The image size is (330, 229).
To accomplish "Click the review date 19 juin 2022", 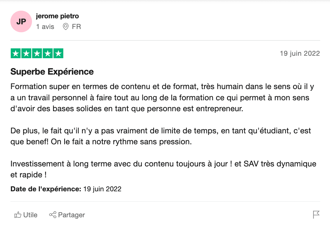I will coord(300,54).
